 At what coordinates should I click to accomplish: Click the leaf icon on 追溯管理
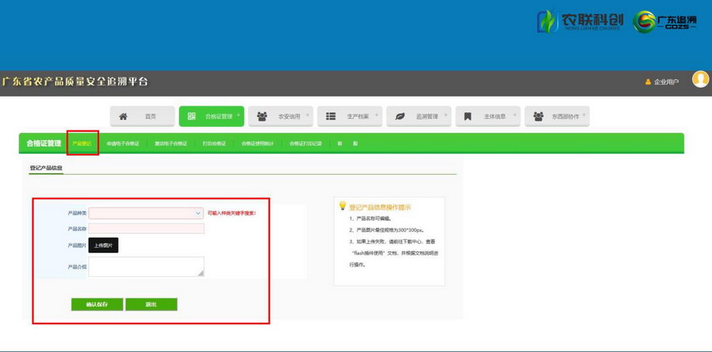[400, 116]
